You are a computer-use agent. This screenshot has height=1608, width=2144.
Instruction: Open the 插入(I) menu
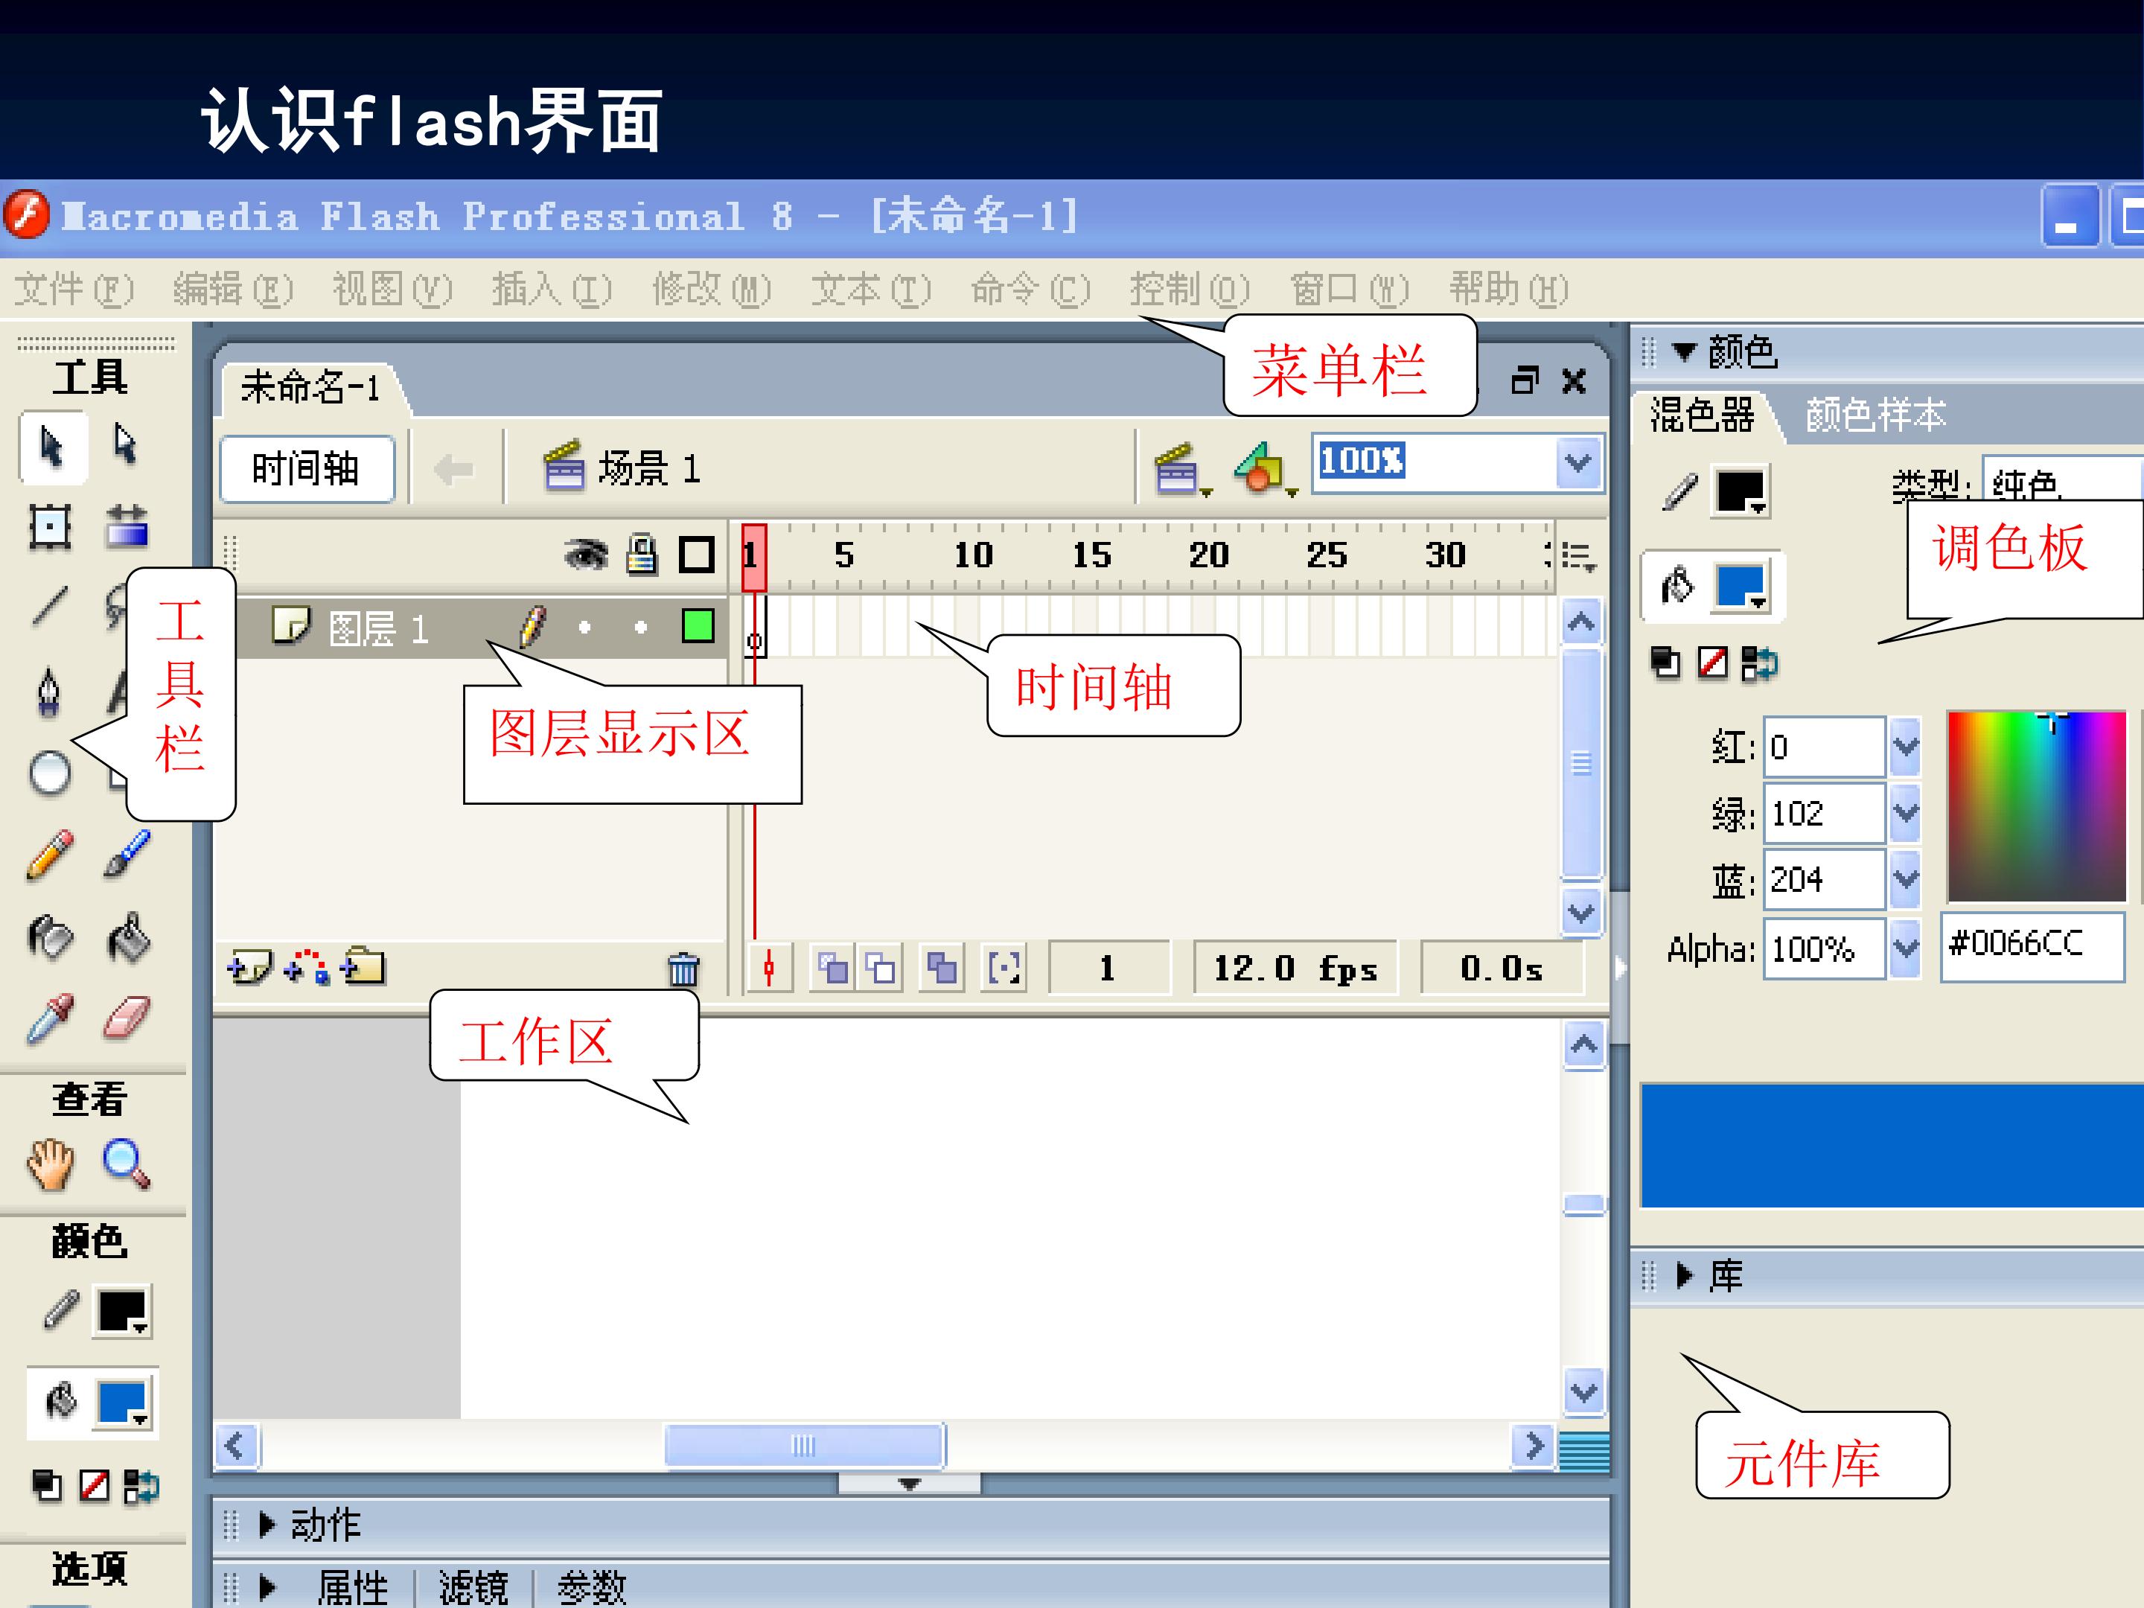point(552,289)
